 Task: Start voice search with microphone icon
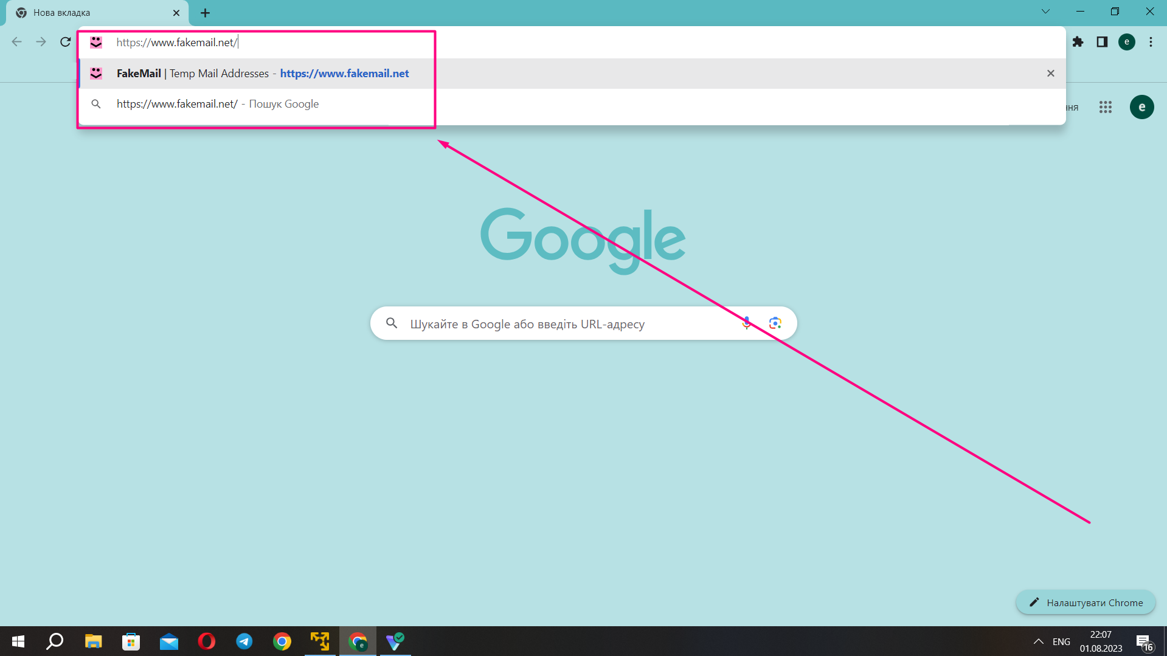747,323
